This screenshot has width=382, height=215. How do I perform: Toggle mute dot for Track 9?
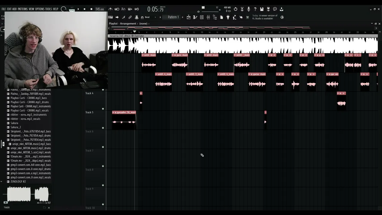(x=103, y=204)
